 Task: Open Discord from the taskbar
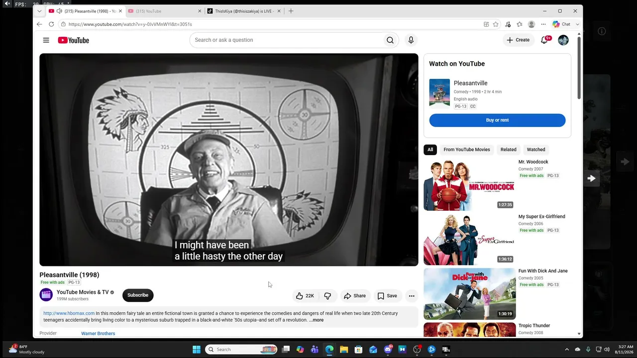point(388,350)
